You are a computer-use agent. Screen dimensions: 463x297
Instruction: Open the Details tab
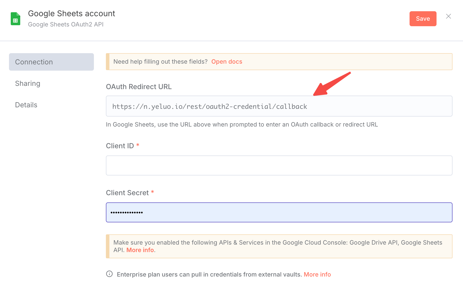(x=26, y=105)
